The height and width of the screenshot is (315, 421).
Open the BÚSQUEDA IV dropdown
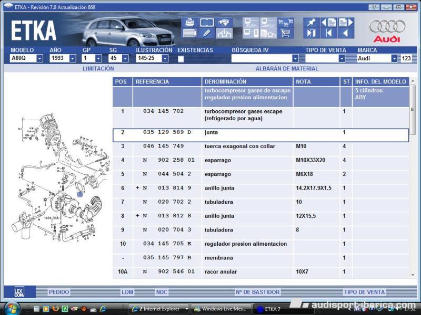click(x=295, y=59)
